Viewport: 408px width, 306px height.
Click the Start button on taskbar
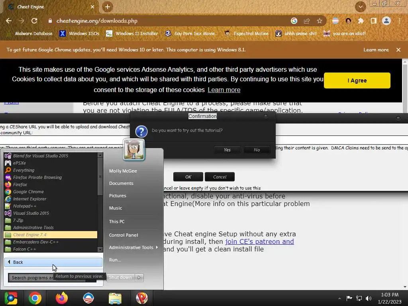pos(11,298)
